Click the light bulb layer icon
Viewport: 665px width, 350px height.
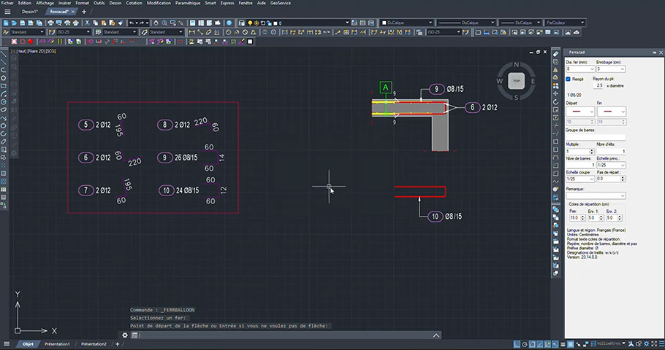[x=250, y=23]
